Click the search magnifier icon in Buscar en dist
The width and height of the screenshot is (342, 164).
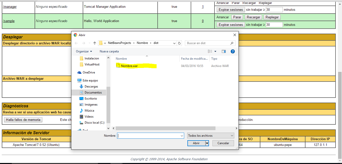[232, 43]
